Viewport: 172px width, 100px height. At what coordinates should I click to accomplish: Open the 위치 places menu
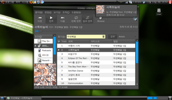(x=18, y=2)
